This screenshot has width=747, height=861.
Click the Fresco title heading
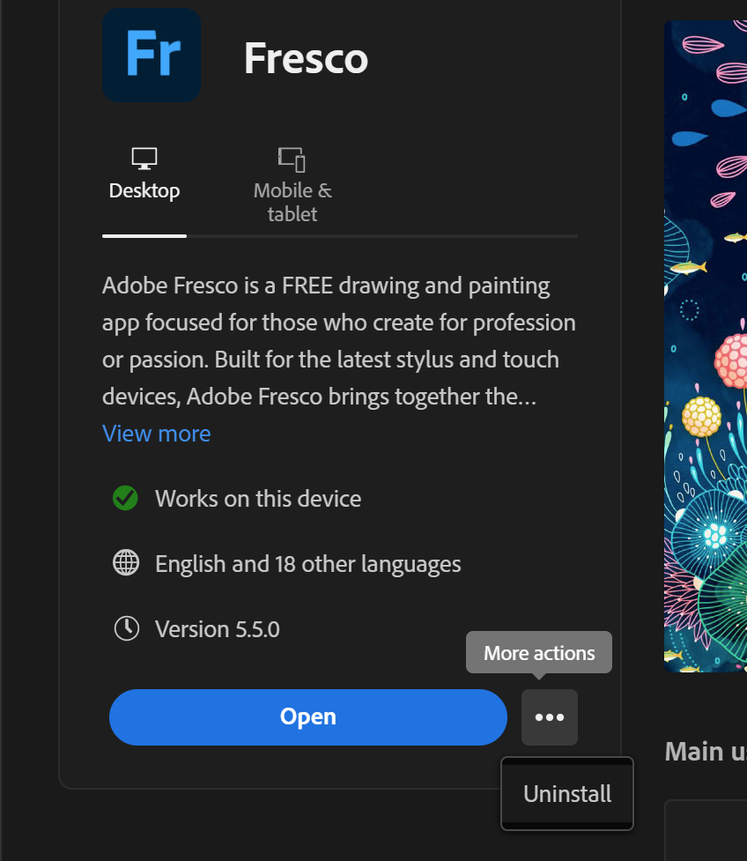(x=306, y=60)
